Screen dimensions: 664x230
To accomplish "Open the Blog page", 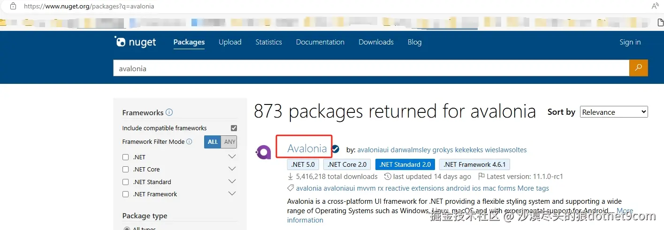I will click(414, 42).
